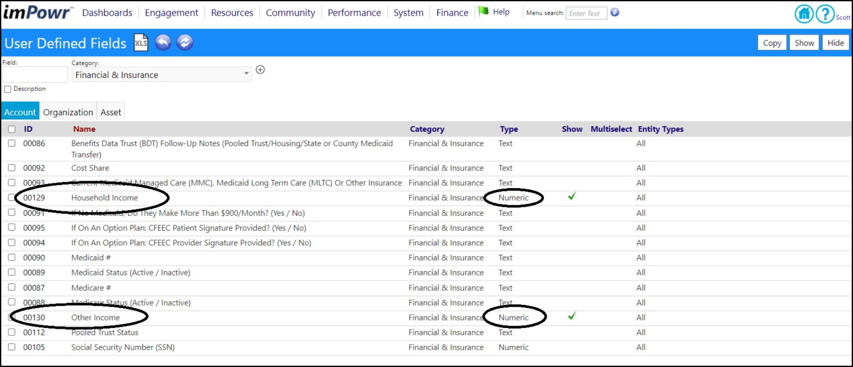The width and height of the screenshot is (853, 367).
Task: Click the Copy button
Action: pyautogui.click(x=772, y=42)
